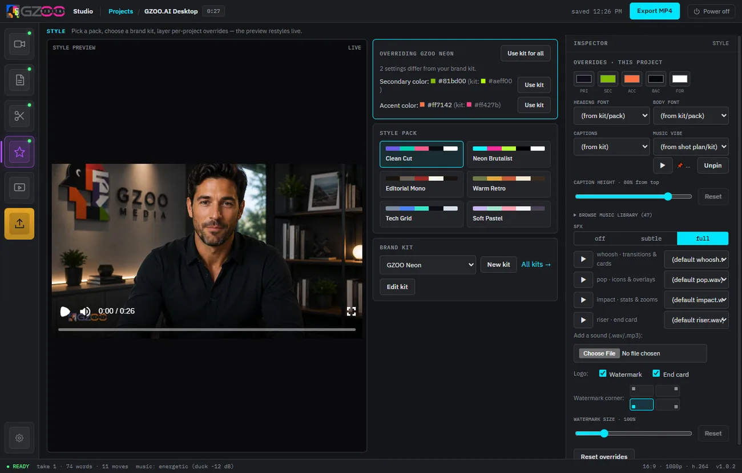The height and width of the screenshot is (473, 742).
Task: Select the Clean Cut style pack
Action: (x=421, y=154)
